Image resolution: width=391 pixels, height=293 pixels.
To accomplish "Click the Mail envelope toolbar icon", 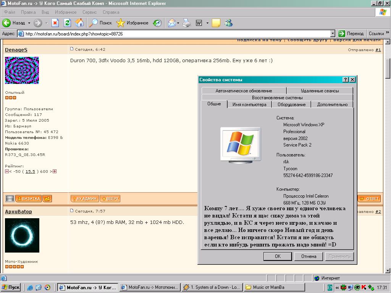I will point(171,23).
